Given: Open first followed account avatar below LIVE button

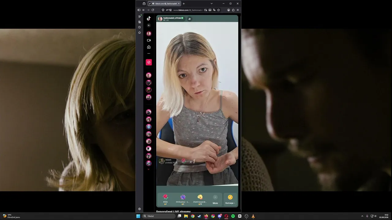Looking at the screenshot, I should [x=149, y=75].
